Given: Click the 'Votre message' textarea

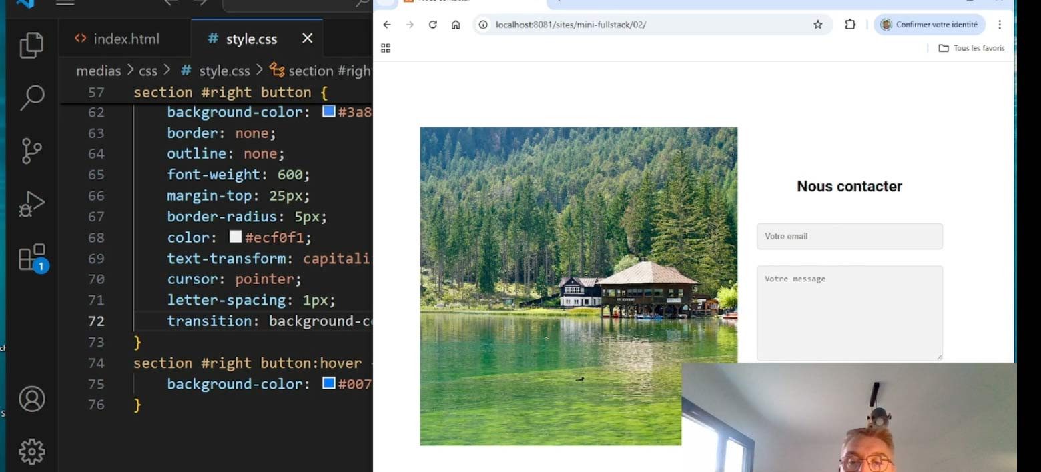Looking at the screenshot, I should pyautogui.click(x=849, y=313).
